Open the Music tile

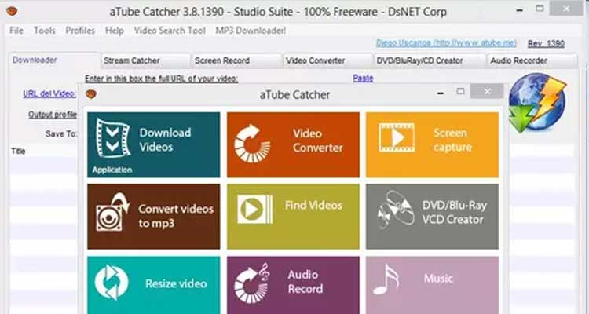point(433,285)
